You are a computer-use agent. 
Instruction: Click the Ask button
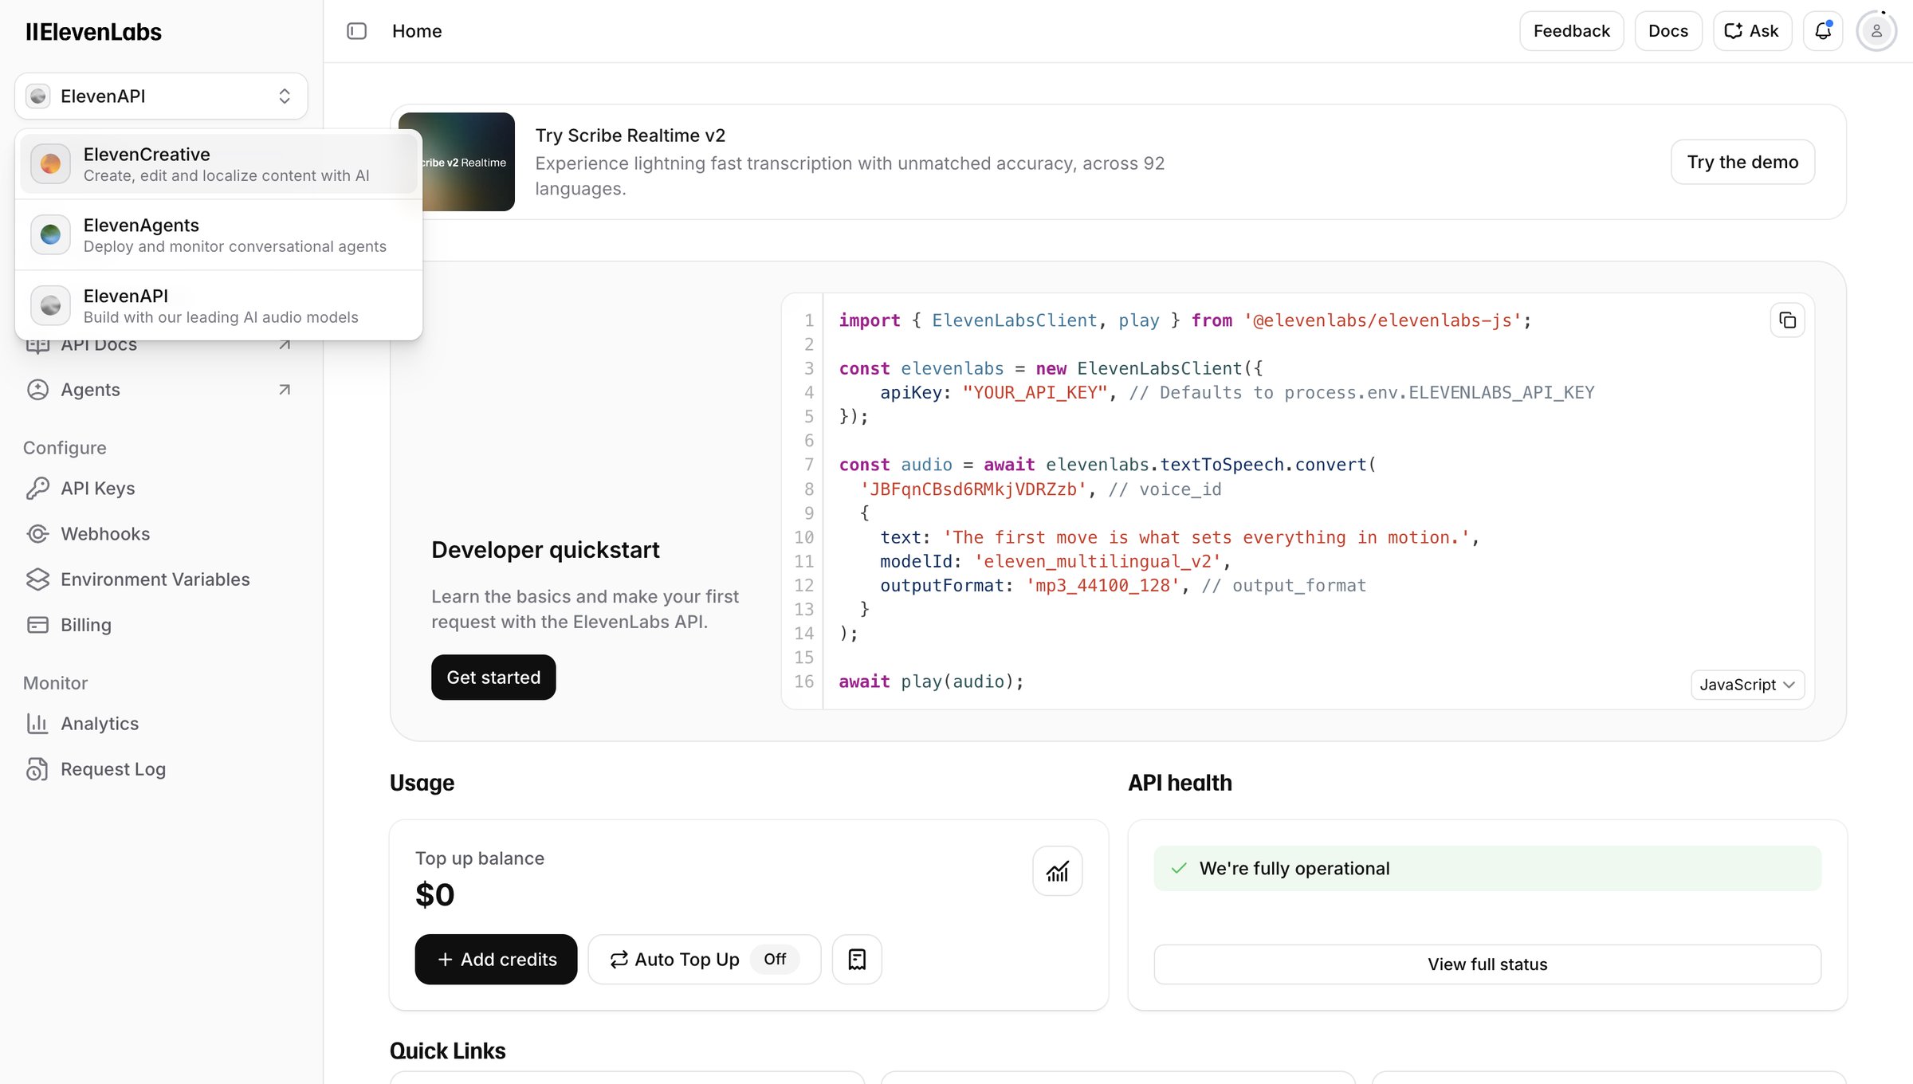click(1752, 31)
